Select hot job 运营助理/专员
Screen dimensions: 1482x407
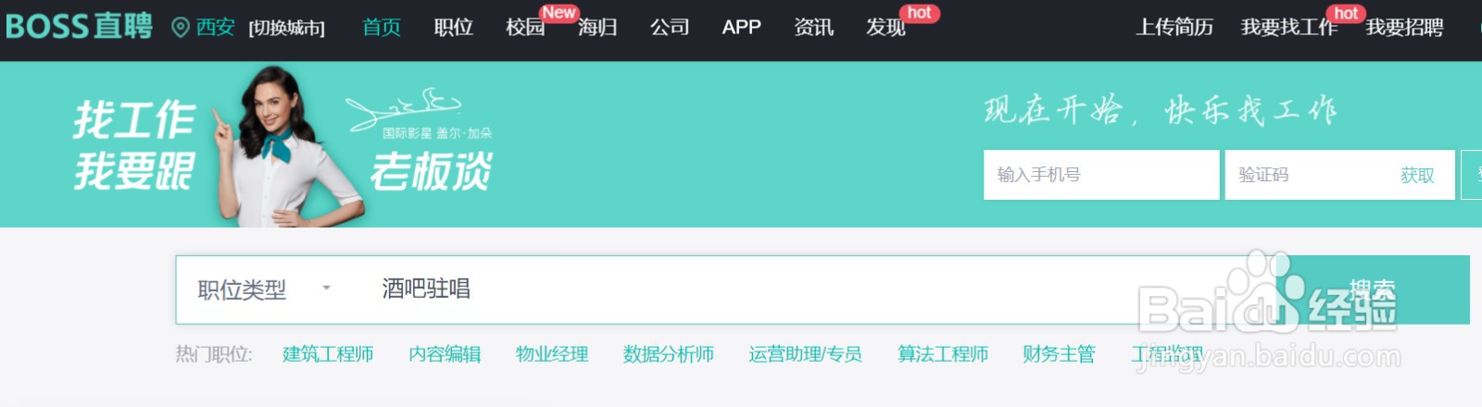805,354
